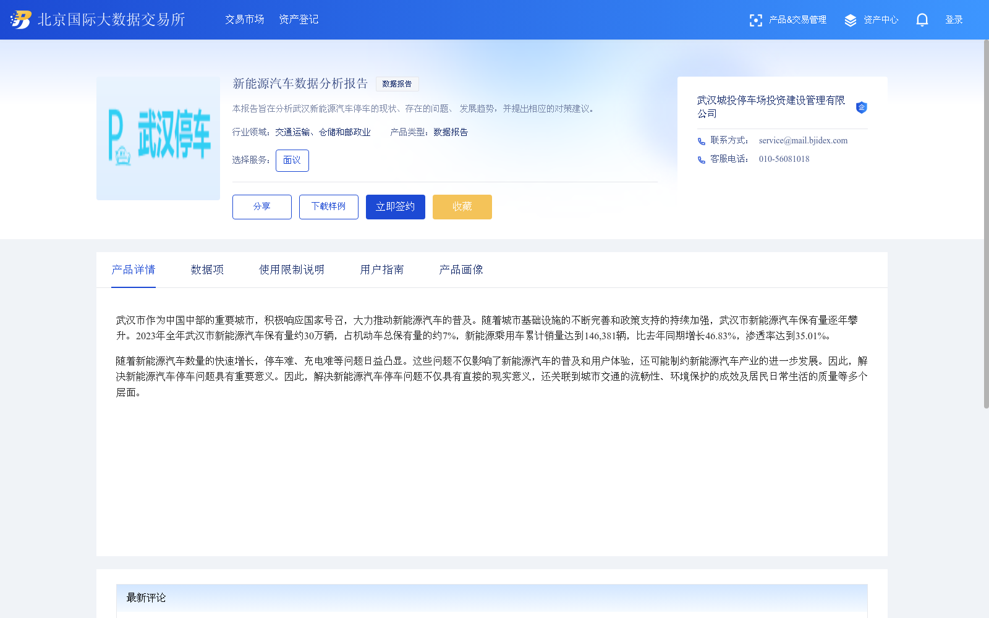Image resolution: width=989 pixels, height=618 pixels.
Task: Open the 资产登记 menu
Action: tap(299, 20)
